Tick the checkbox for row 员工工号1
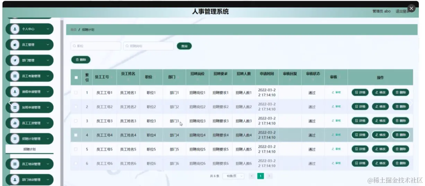Screen dimensions: 425x186 coord(76,93)
